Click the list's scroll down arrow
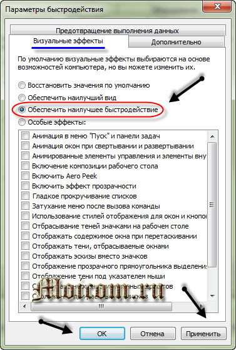The width and height of the screenshot is (236, 350). (x=212, y=296)
